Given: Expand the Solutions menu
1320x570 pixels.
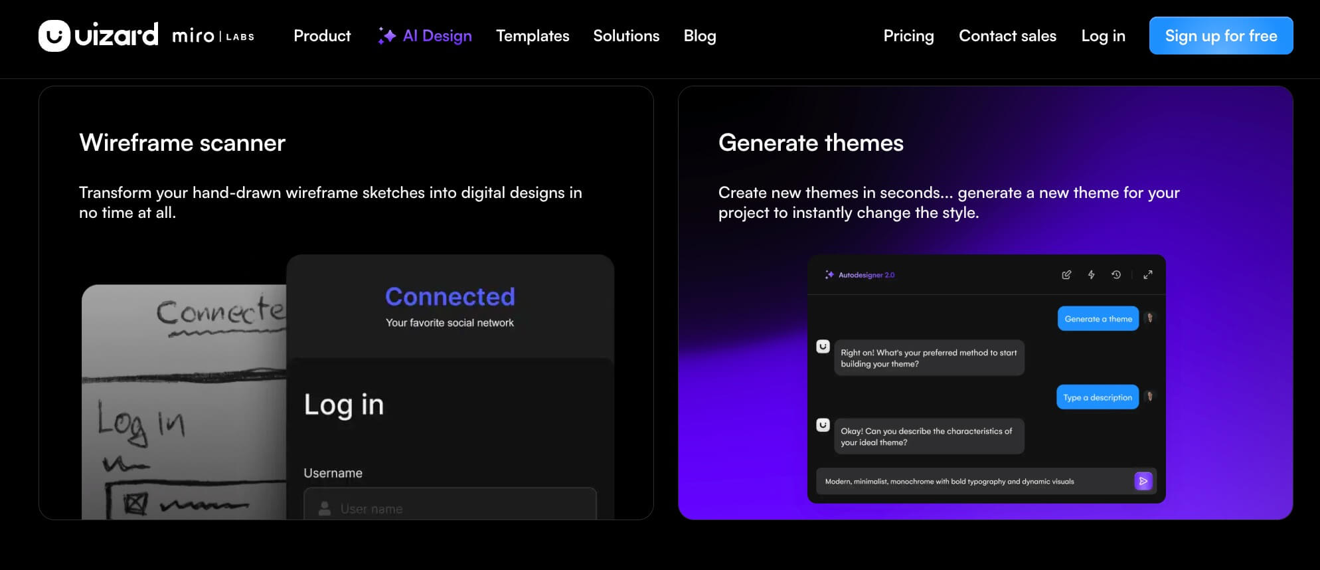Looking at the screenshot, I should coord(626,36).
